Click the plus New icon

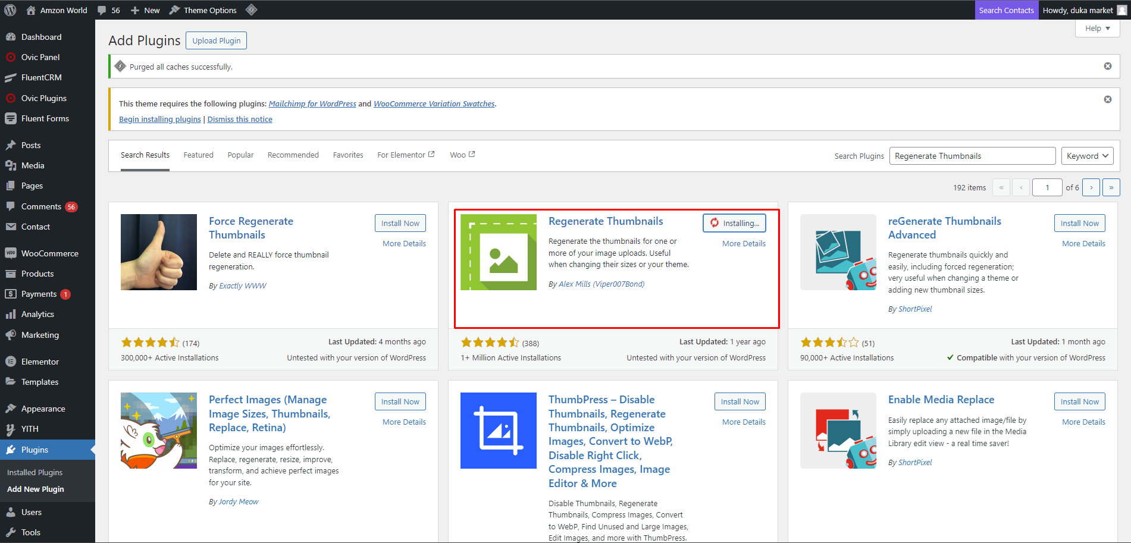click(x=135, y=11)
